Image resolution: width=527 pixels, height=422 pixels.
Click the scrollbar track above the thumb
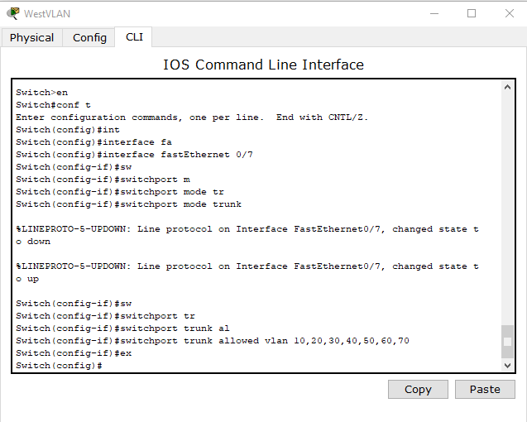507,209
